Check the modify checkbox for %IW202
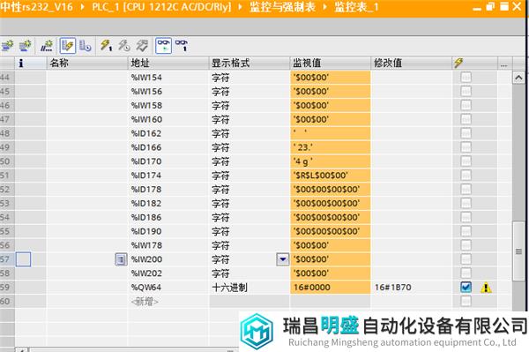This screenshot has width=529, height=352. pos(466,273)
